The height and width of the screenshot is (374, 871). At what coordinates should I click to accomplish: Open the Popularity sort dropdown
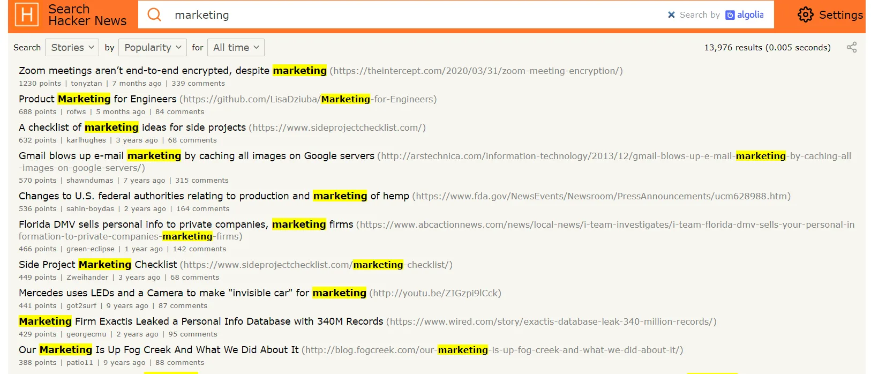point(153,48)
